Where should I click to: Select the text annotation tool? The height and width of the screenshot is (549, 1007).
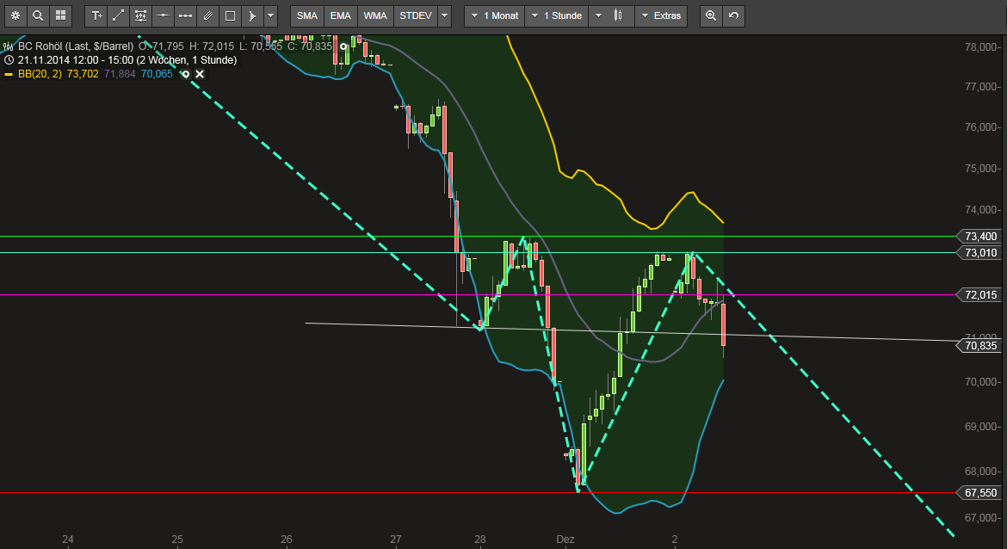[x=96, y=15]
